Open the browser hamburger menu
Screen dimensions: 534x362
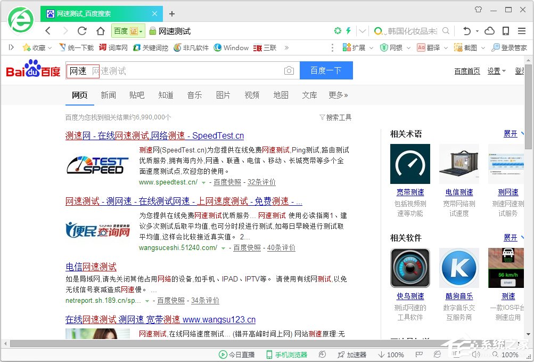522,31
